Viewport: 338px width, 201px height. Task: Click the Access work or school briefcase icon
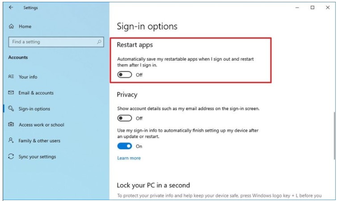click(11, 125)
